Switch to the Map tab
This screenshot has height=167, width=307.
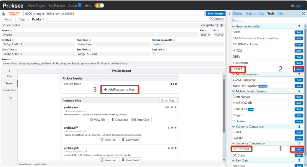22,19
